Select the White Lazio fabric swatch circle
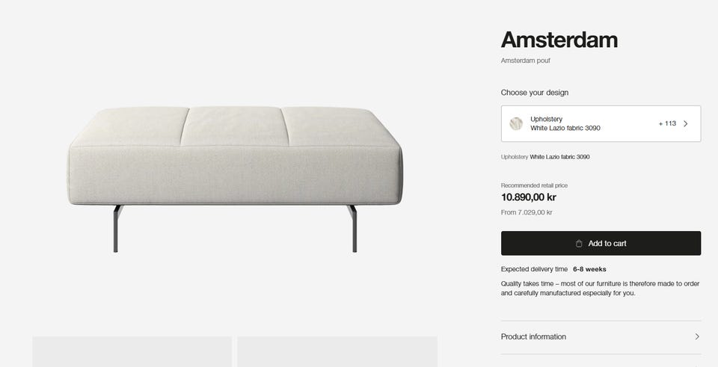The height and width of the screenshot is (367, 718). click(x=516, y=124)
